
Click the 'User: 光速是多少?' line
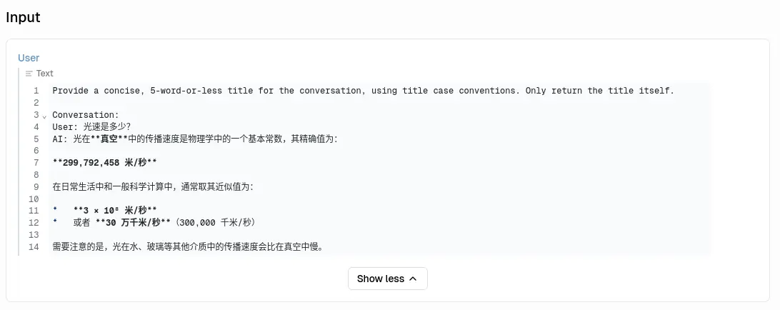[x=91, y=127]
